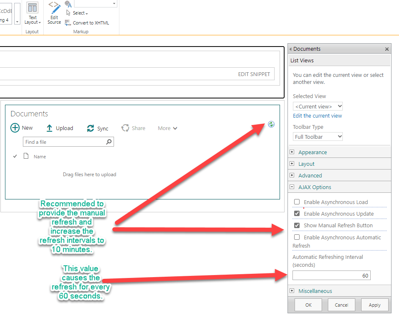
Task: Open the Toolbar Type dropdown
Action: click(x=317, y=136)
